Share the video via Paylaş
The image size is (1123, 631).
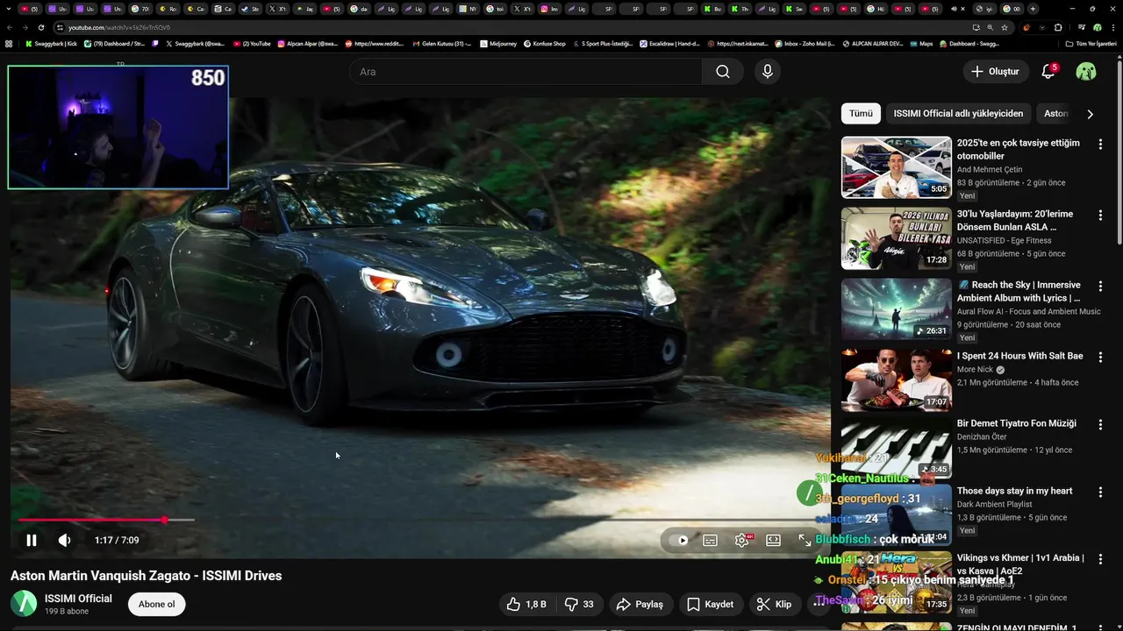click(x=640, y=604)
